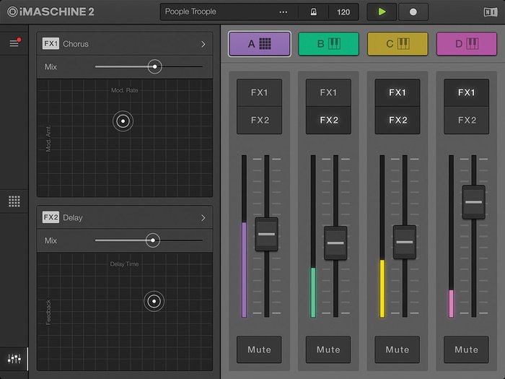This screenshot has width=505, height=379.
Task: Select the FX1 badge beside Chorus
Action: [50, 44]
